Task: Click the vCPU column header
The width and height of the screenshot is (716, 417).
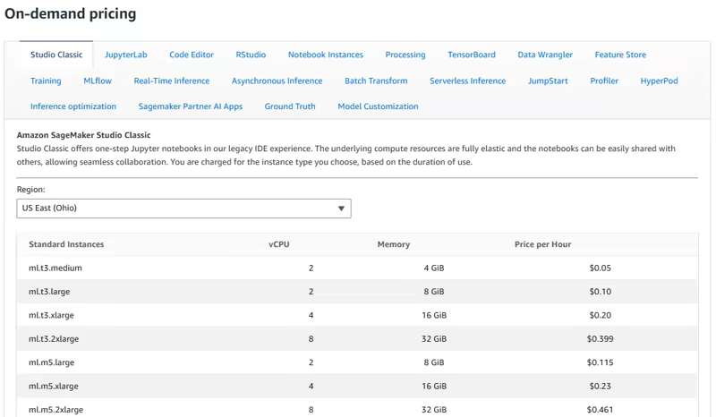Action: (x=279, y=244)
